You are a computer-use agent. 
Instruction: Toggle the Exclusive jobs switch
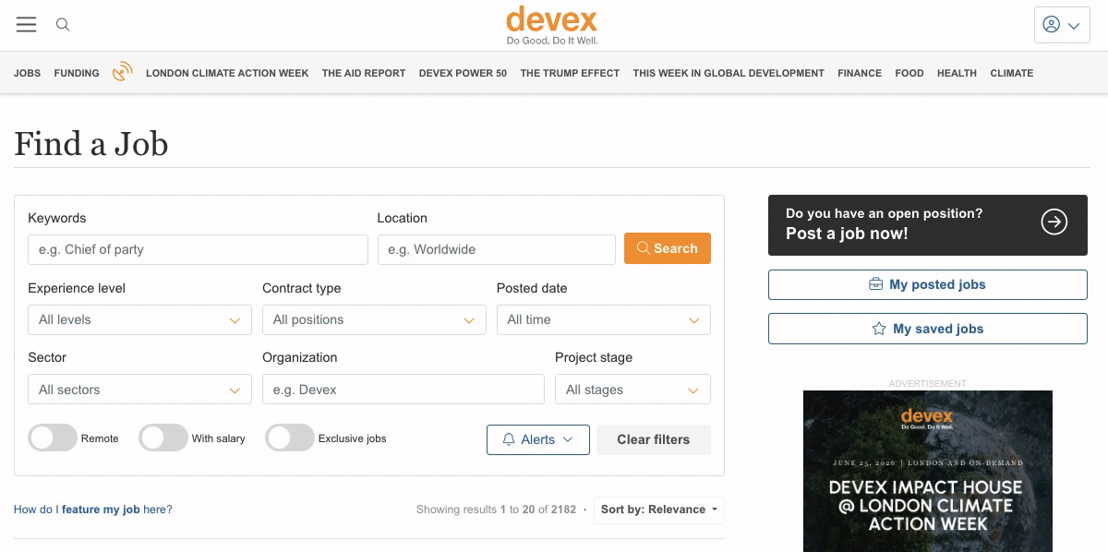(x=290, y=438)
